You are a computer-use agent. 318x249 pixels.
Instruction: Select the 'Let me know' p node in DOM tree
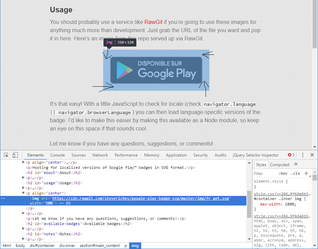point(106,219)
